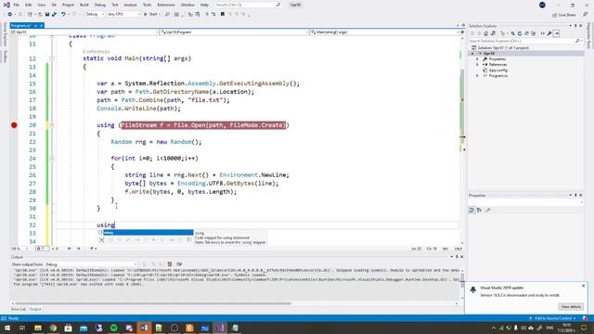Expand the Program.cs tree node
This screenshot has height=334, width=594.
tap(477, 76)
